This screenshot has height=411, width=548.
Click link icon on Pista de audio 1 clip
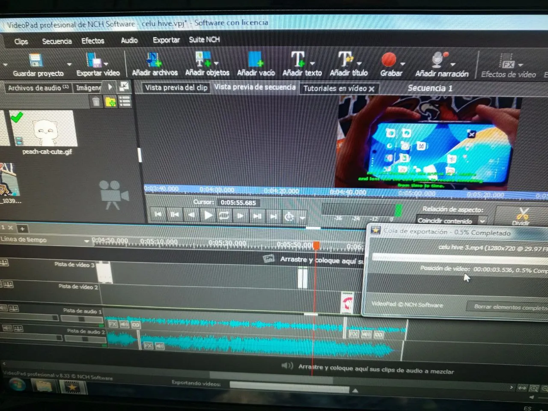click(x=135, y=325)
